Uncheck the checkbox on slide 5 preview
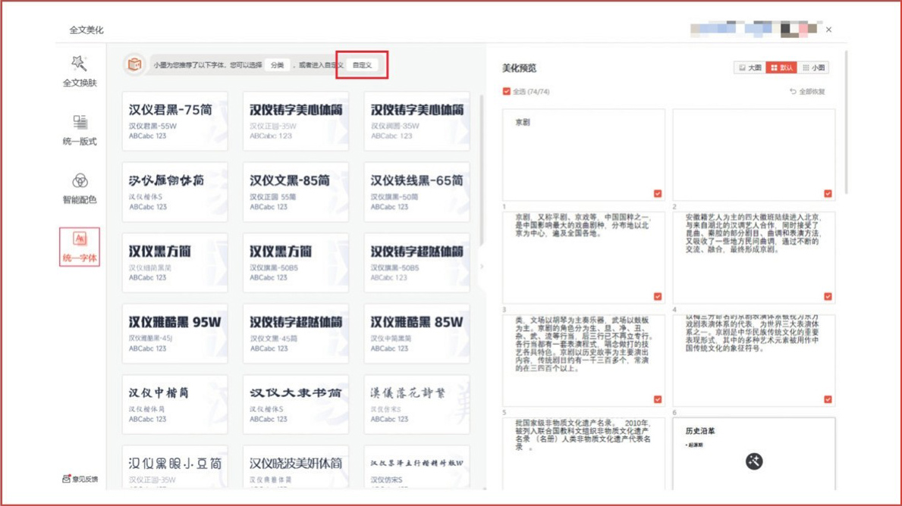This screenshot has height=506, width=902. (658, 399)
